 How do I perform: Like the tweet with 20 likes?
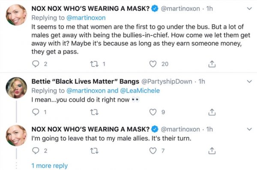coord(153,64)
